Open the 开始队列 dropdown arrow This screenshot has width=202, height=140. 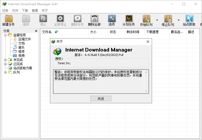click(x=157, y=20)
